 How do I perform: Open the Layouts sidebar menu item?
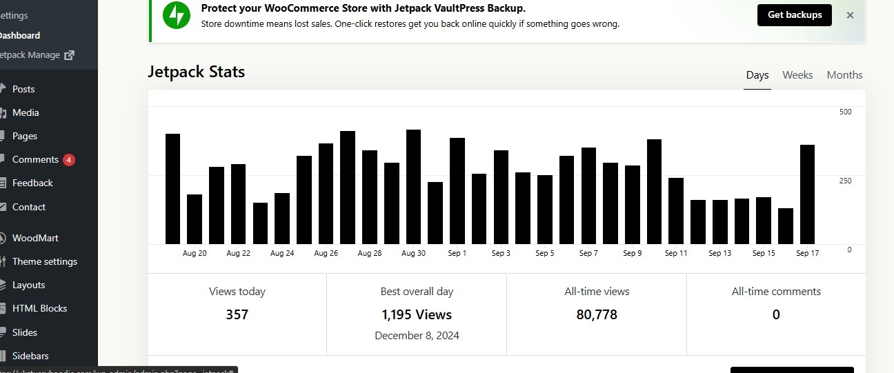pos(28,285)
